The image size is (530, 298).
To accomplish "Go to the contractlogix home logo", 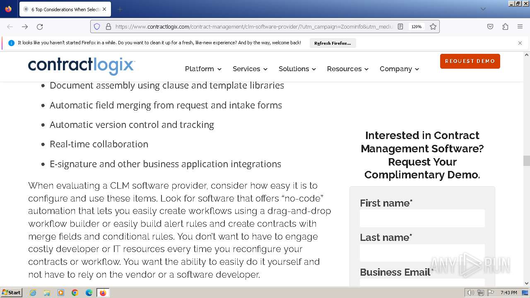I will [x=82, y=66].
